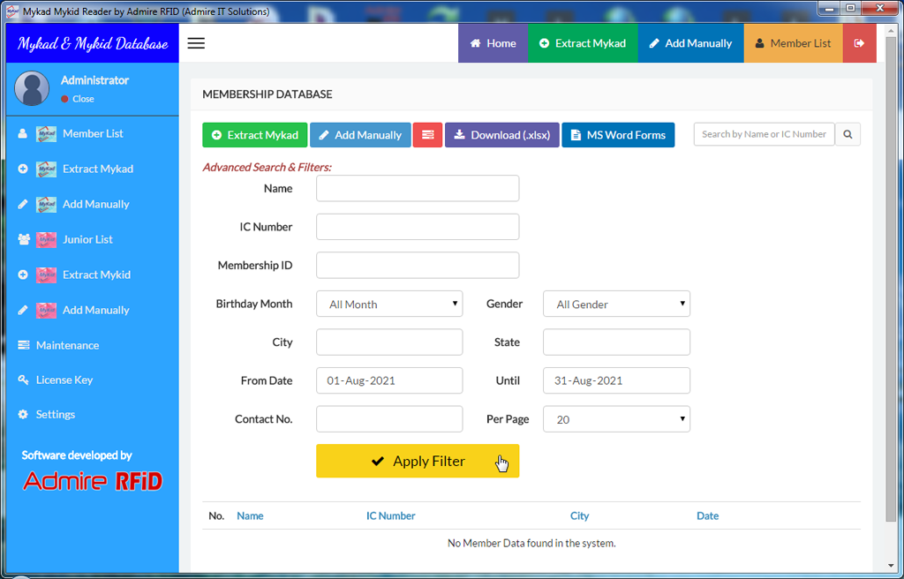904x579 pixels.
Task: Click the Download (.xlsx) button
Action: click(x=501, y=135)
